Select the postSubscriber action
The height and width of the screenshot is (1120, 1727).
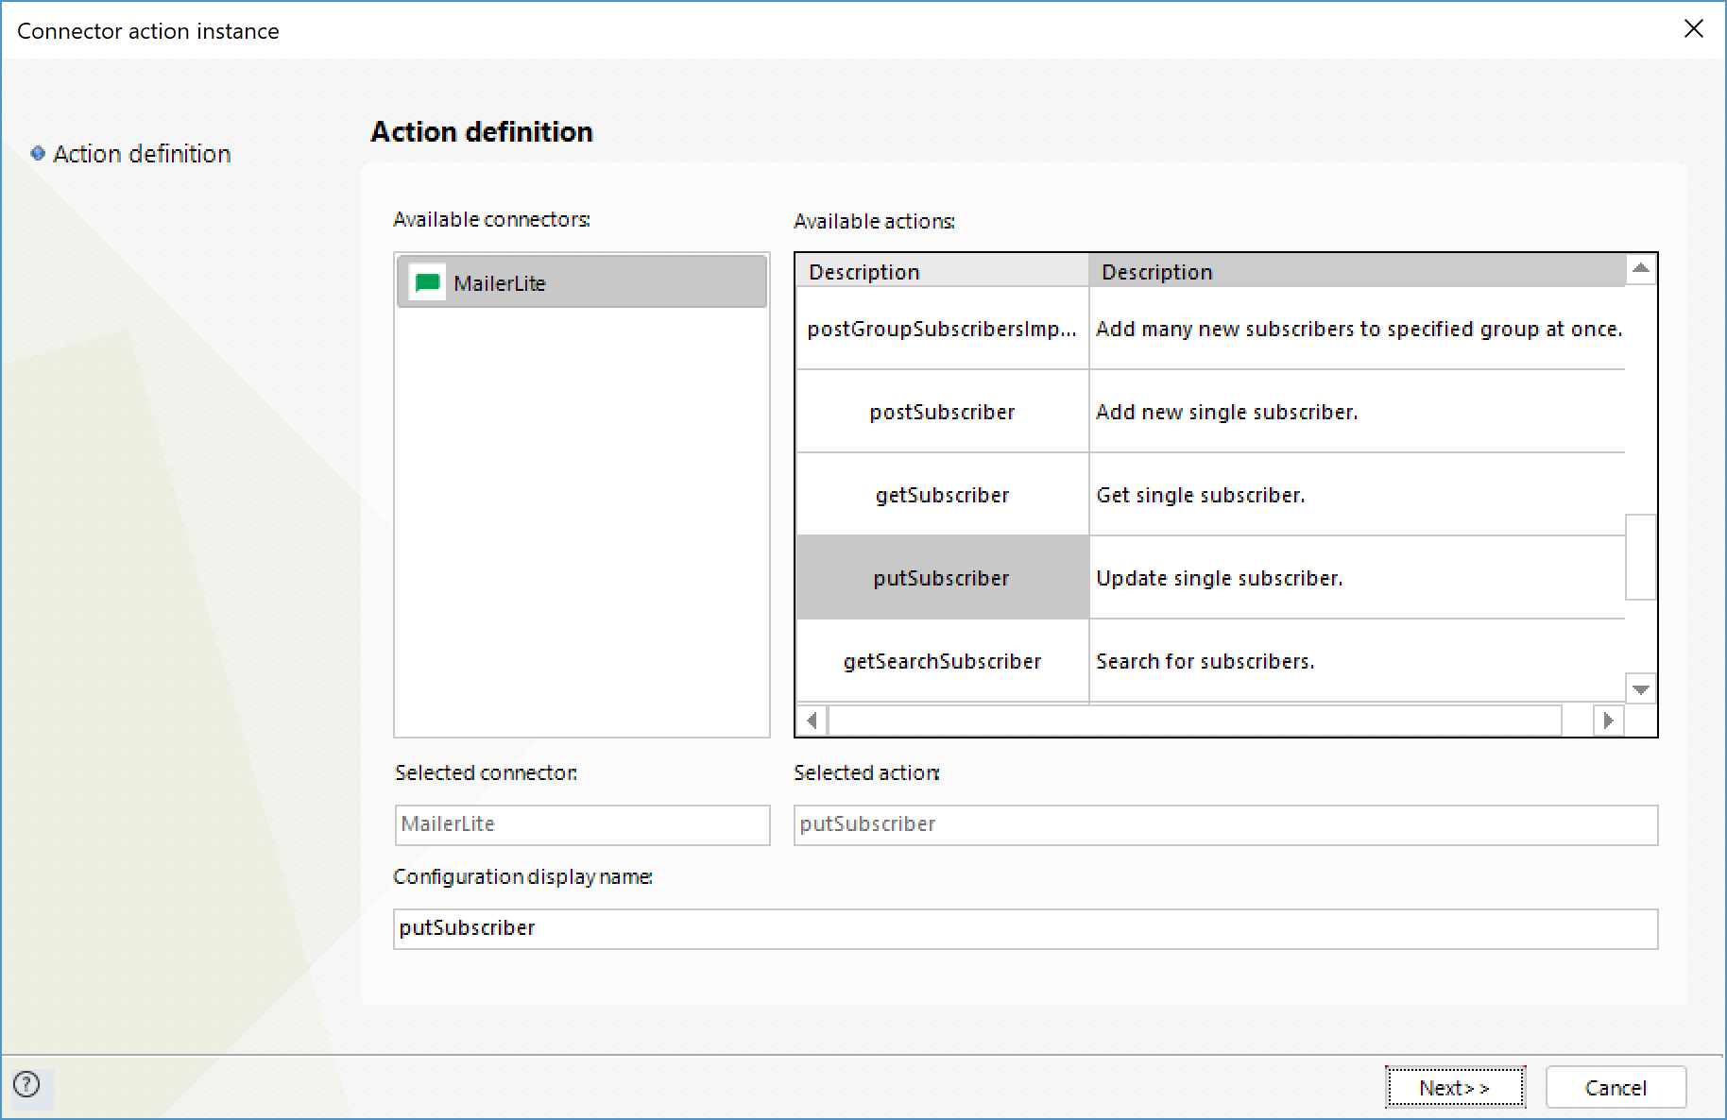tap(942, 412)
